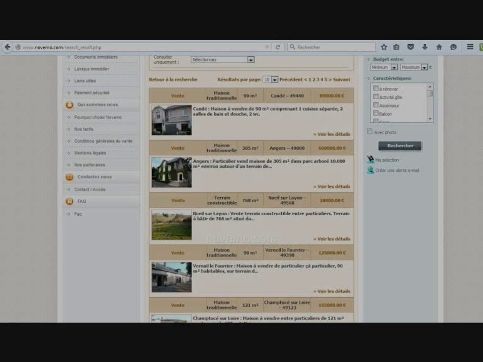
Task: Open Contact / Accès in the sidebar
Action: coord(90,190)
